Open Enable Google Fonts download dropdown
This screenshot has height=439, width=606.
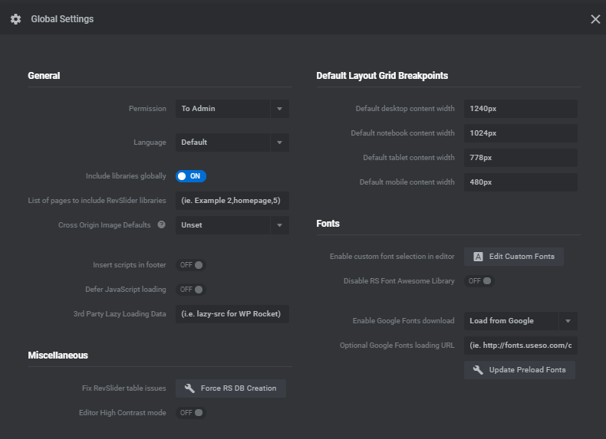(x=520, y=321)
